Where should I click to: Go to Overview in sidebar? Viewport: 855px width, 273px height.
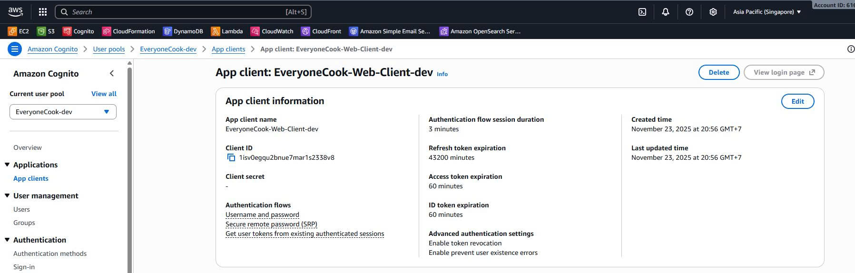[28, 147]
